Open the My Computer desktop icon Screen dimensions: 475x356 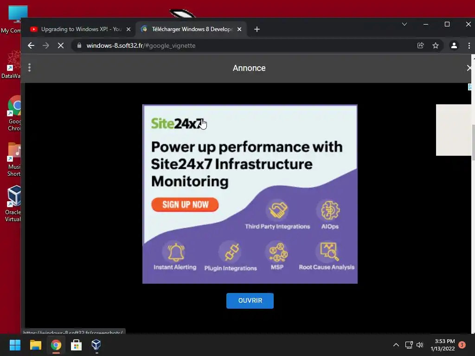tap(11, 19)
